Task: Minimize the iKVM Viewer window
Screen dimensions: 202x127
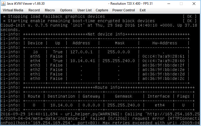Action: pyautogui.click(x=169, y=4)
